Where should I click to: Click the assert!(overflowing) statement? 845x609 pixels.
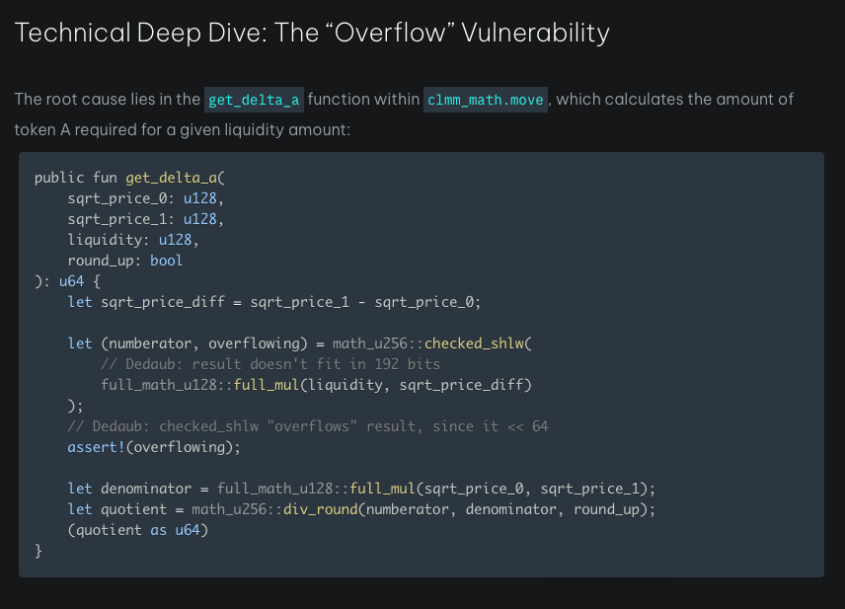[154, 447]
